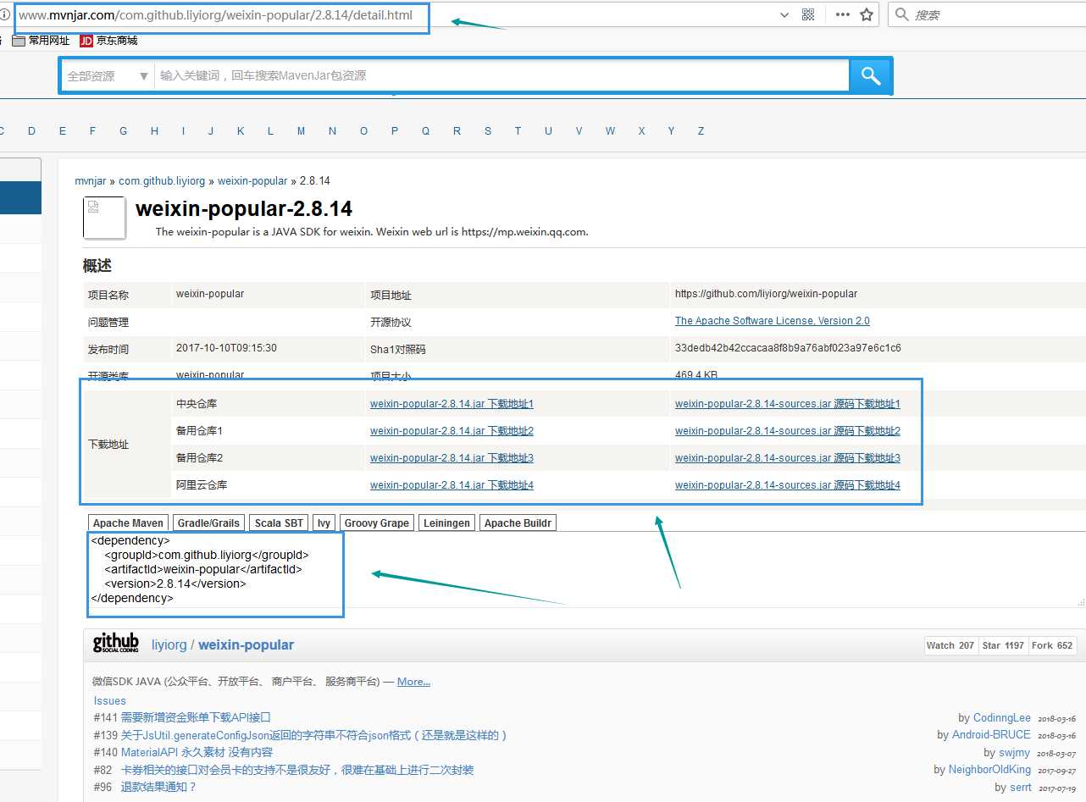Open issue #141 需要新增资金账单下载API接口
1086x802 pixels.
[196, 717]
